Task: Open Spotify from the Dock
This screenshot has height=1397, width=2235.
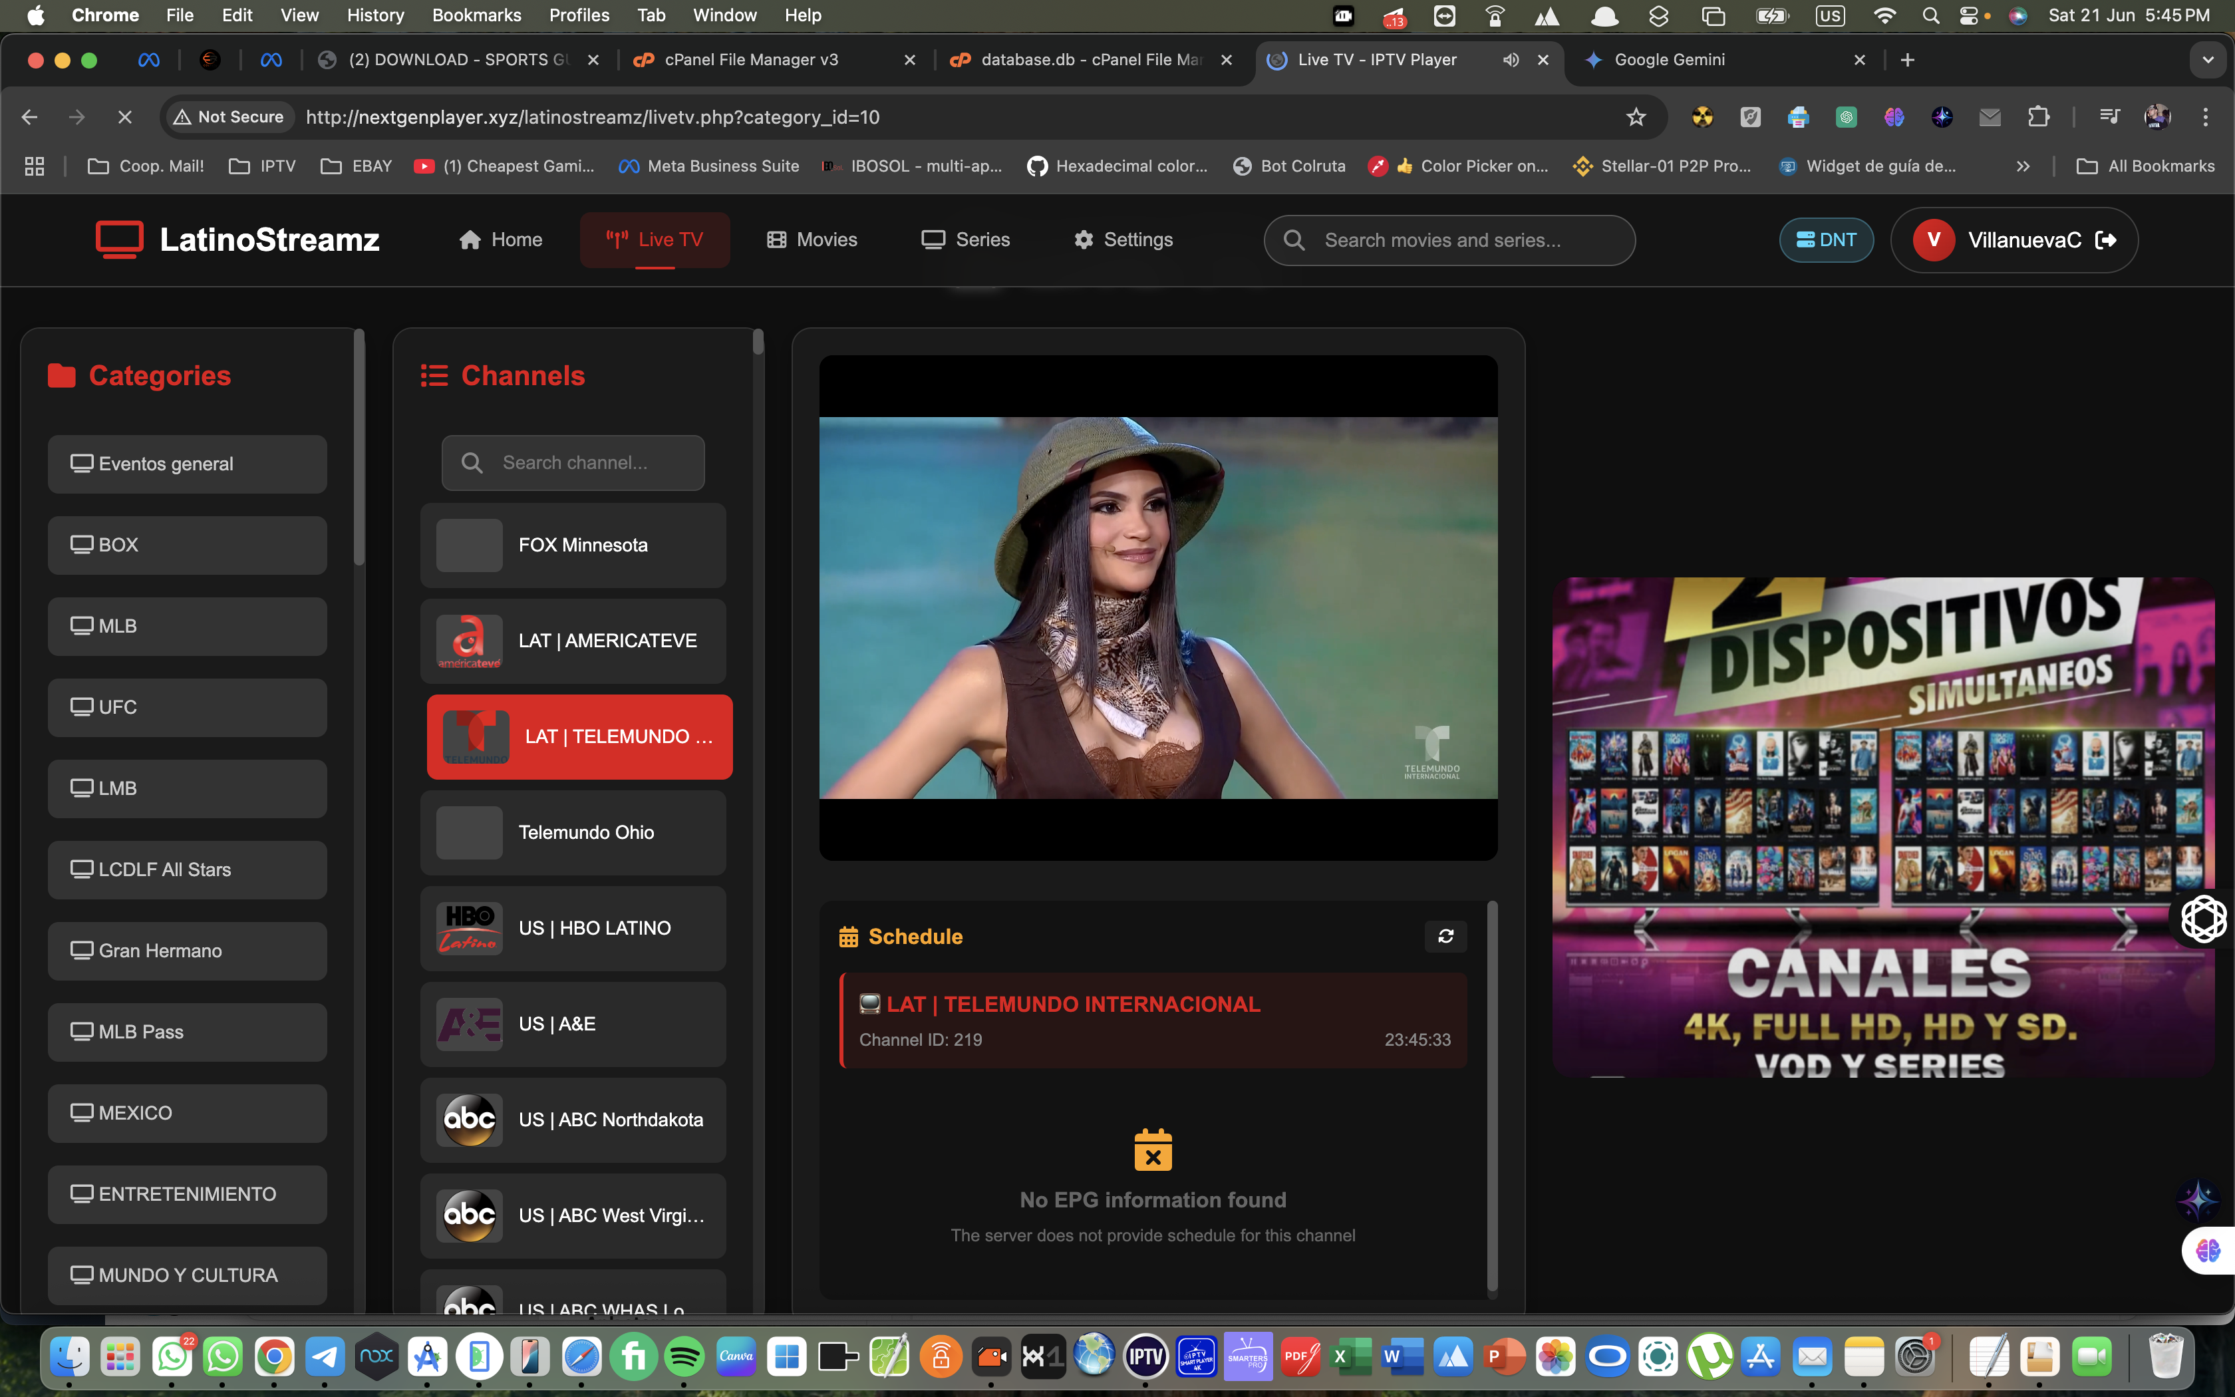Action: pyautogui.click(x=683, y=1356)
